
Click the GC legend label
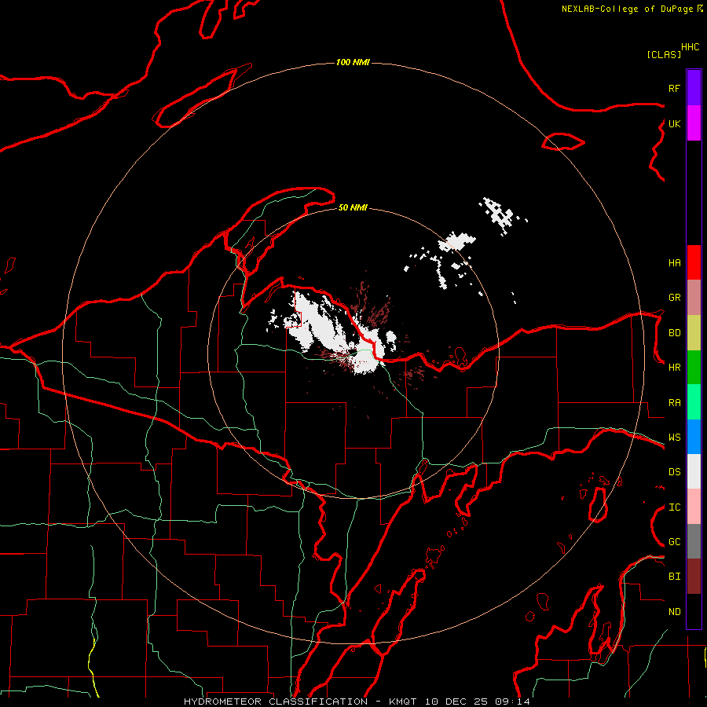click(674, 542)
